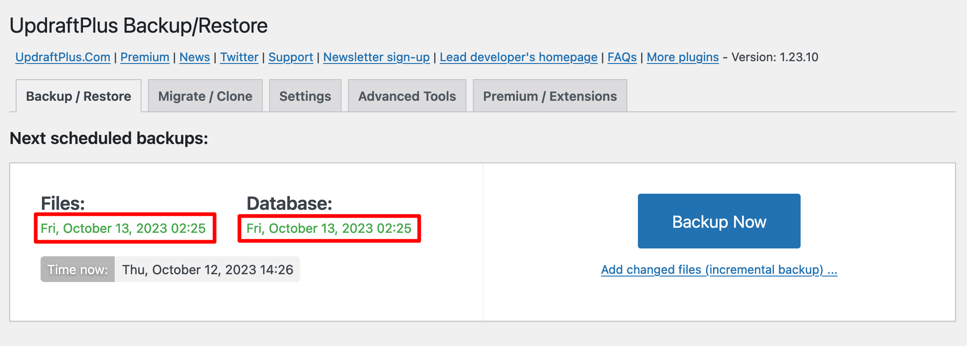Open the Settings tab
This screenshot has width=967, height=346.
point(305,96)
